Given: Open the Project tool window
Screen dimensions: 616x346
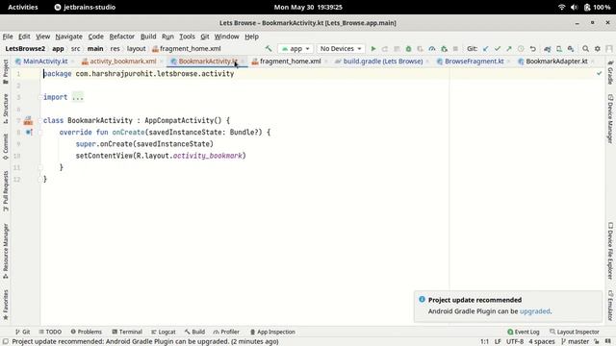Looking at the screenshot, I should pyautogui.click(x=6, y=72).
